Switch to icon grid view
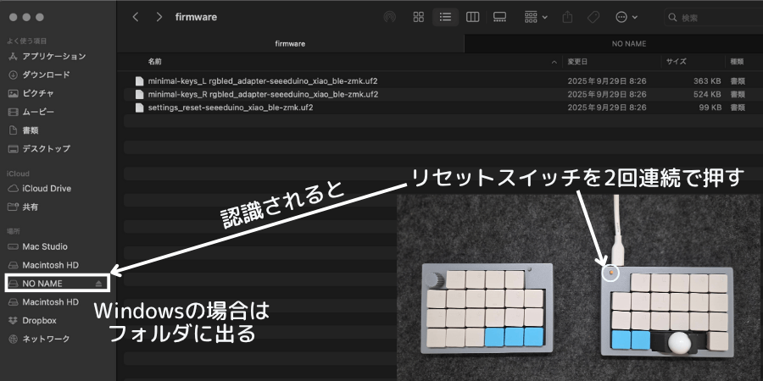 click(418, 17)
